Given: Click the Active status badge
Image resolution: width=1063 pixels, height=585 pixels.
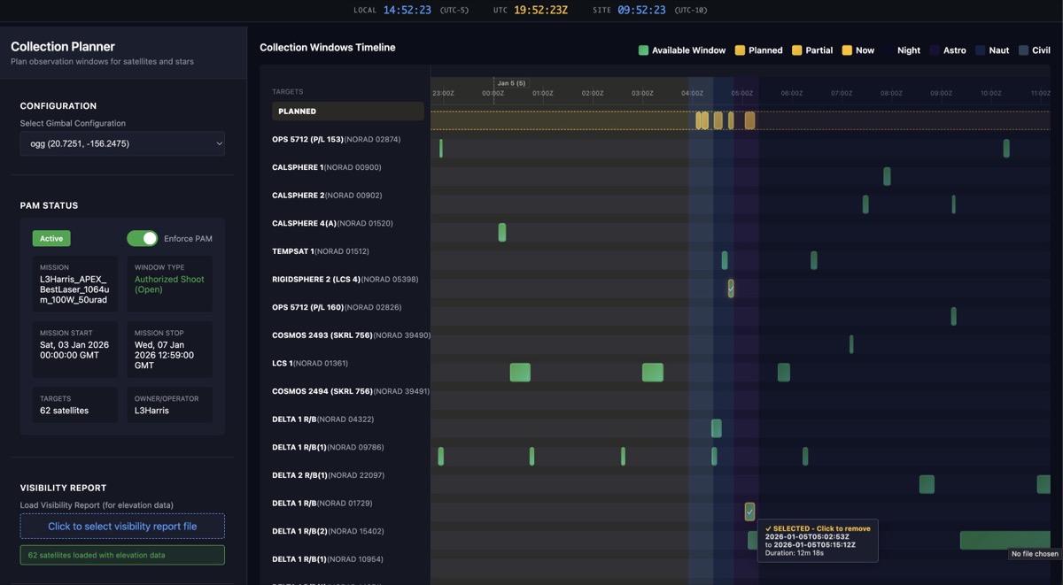Looking at the screenshot, I should (51, 238).
